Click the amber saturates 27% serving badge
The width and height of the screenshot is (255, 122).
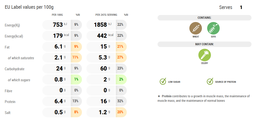(x=120, y=57)
